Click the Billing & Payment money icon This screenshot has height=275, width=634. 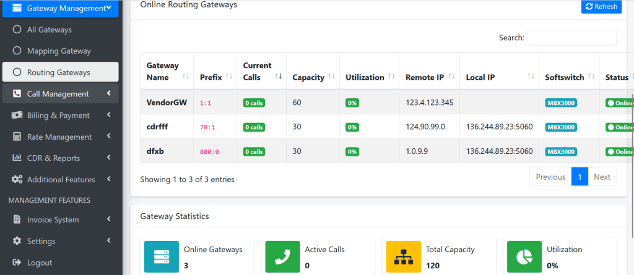[17, 115]
